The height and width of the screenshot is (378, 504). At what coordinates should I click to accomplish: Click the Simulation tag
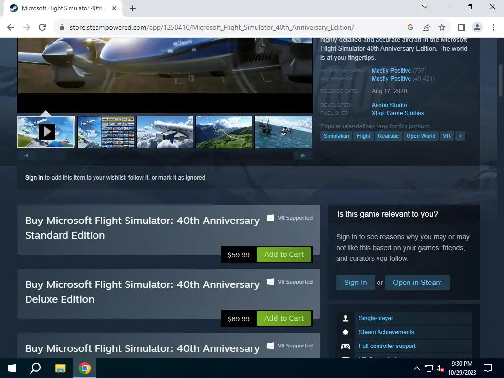[x=336, y=136]
